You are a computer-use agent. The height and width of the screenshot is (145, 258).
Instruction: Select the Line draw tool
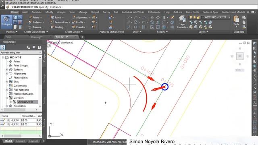[x=128, y=17]
